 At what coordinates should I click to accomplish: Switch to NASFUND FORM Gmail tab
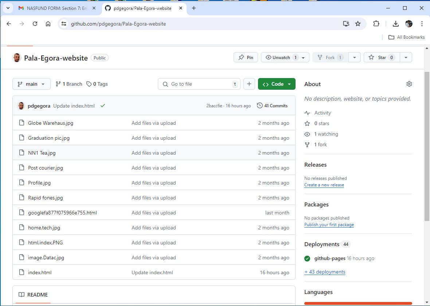(x=57, y=8)
